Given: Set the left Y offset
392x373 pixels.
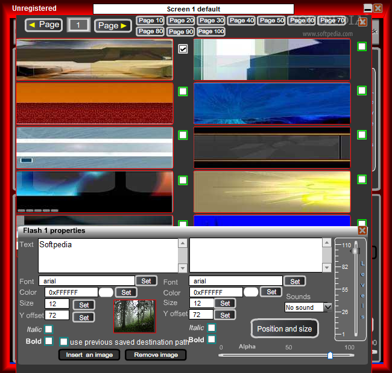Looking at the screenshot, I should point(84,317).
